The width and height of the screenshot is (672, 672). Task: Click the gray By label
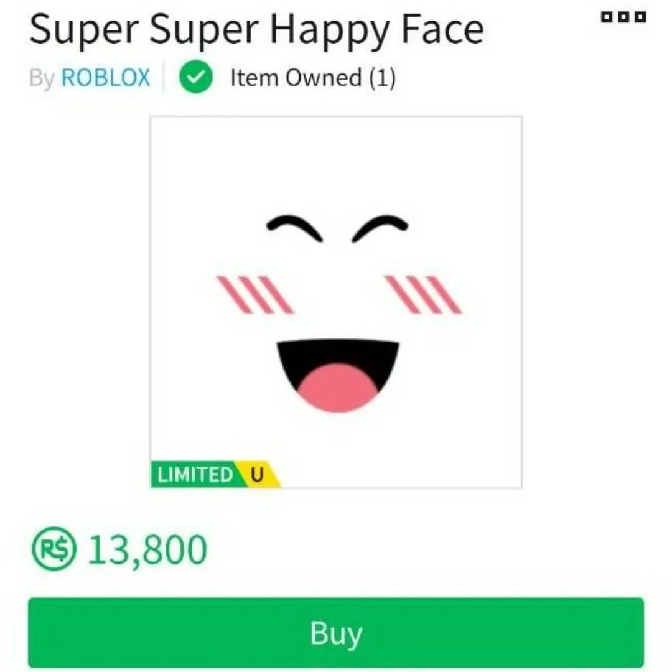pyautogui.click(x=42, y=78)
